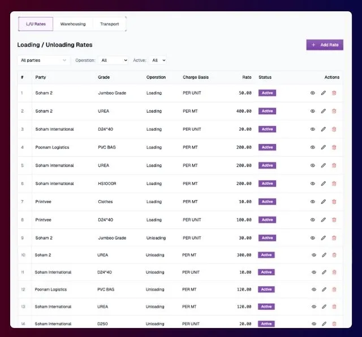Click the Active badge in row 1
The width and height of the screenshot is (362, 337).
coord(267,93)
